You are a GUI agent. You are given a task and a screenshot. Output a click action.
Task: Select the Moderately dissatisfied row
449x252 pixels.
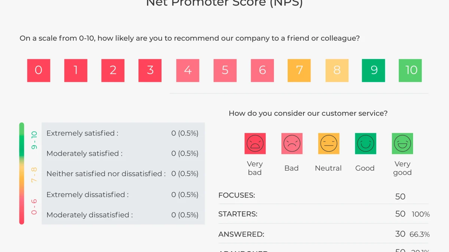pyautogui.click(x=123, y=215)
